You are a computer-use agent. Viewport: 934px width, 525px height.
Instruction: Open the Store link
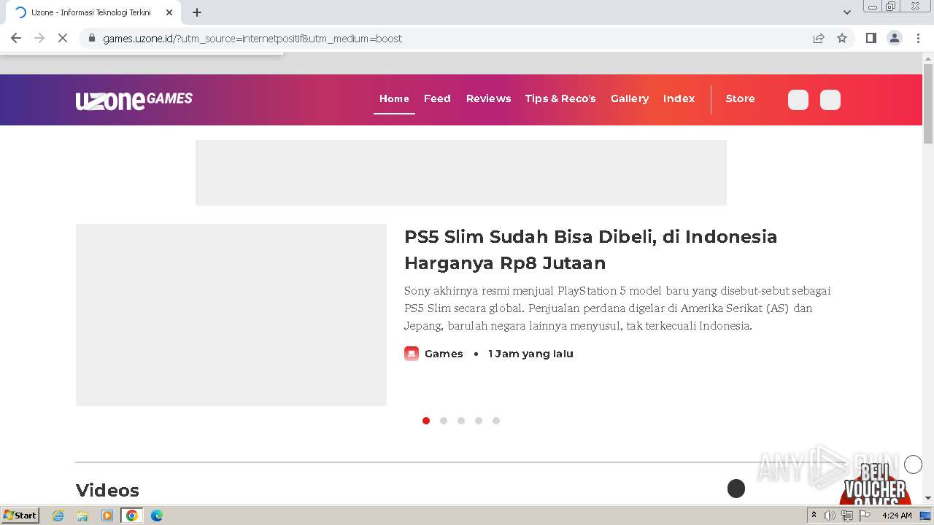pyautogui.click(x=740, y=98)
